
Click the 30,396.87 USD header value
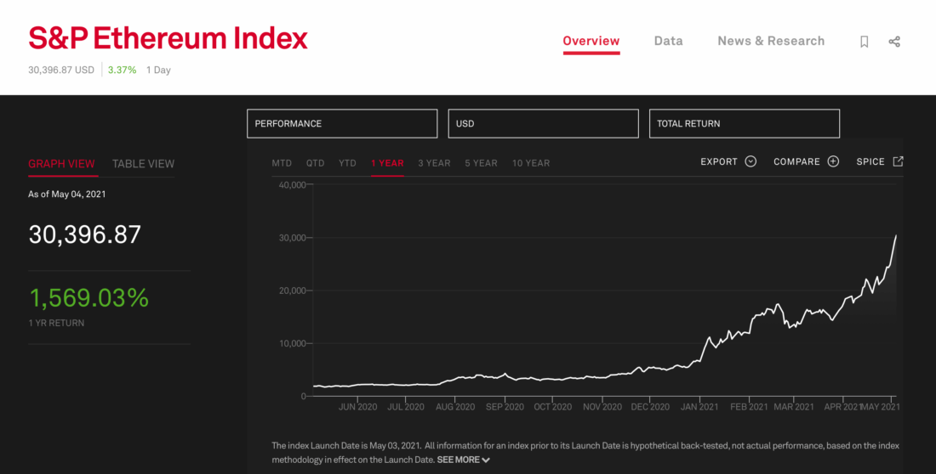click(61, 70)
